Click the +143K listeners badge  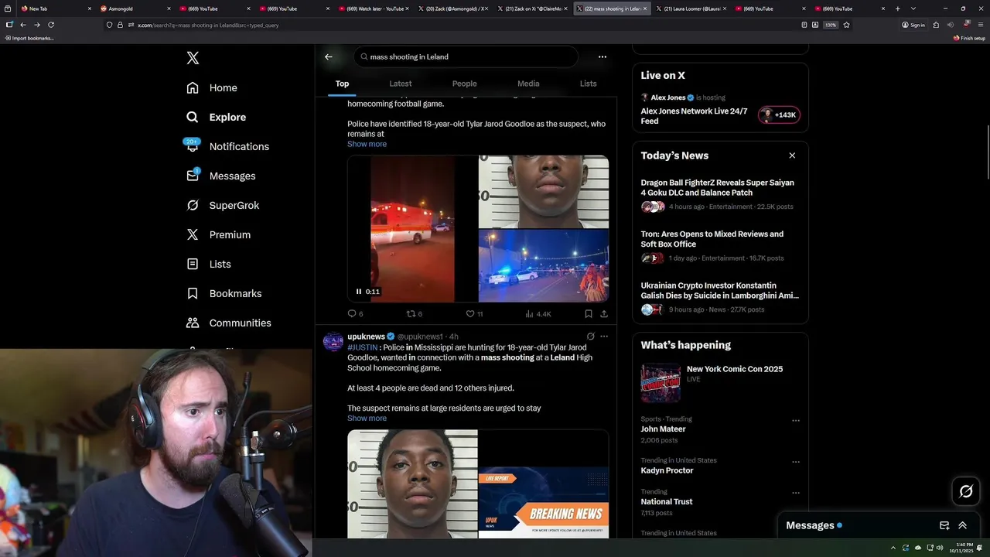coord(780,115)
